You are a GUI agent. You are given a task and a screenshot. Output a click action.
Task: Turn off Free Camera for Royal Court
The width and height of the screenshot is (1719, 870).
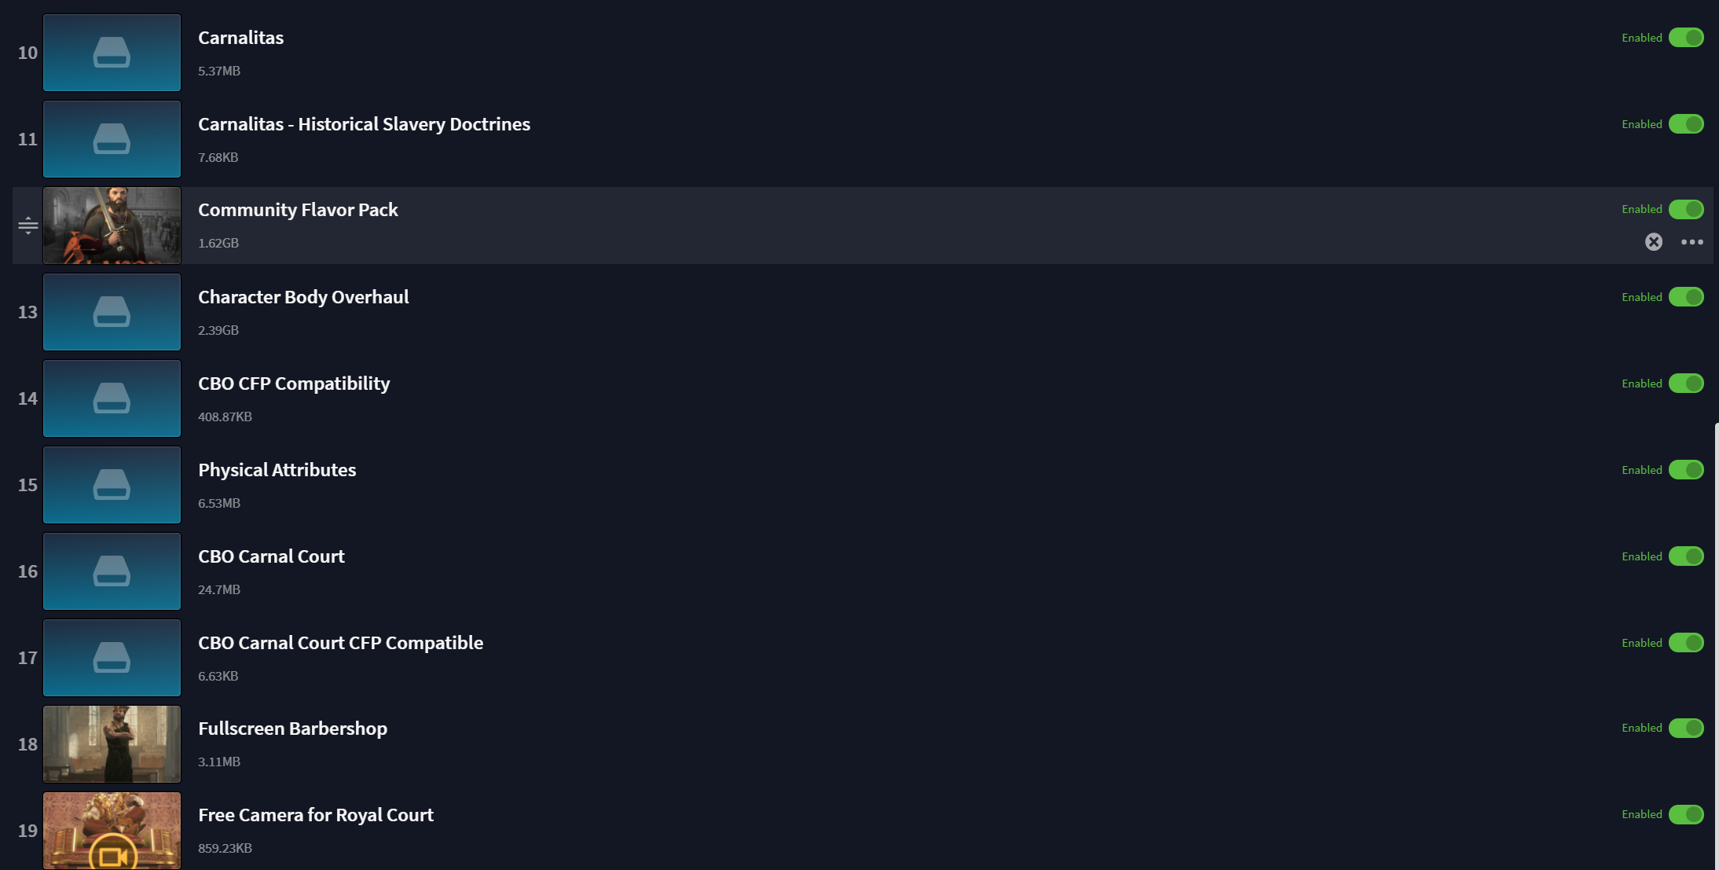tap(1686, 814)
